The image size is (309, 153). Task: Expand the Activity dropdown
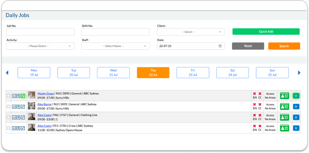[40, 46]
